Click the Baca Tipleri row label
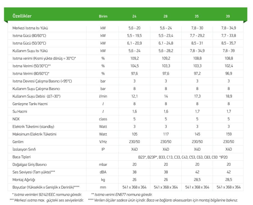 point(22,157)
